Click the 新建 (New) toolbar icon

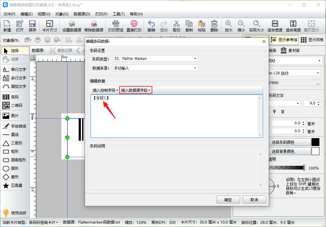pyautogui.click(x=7, y=26)
